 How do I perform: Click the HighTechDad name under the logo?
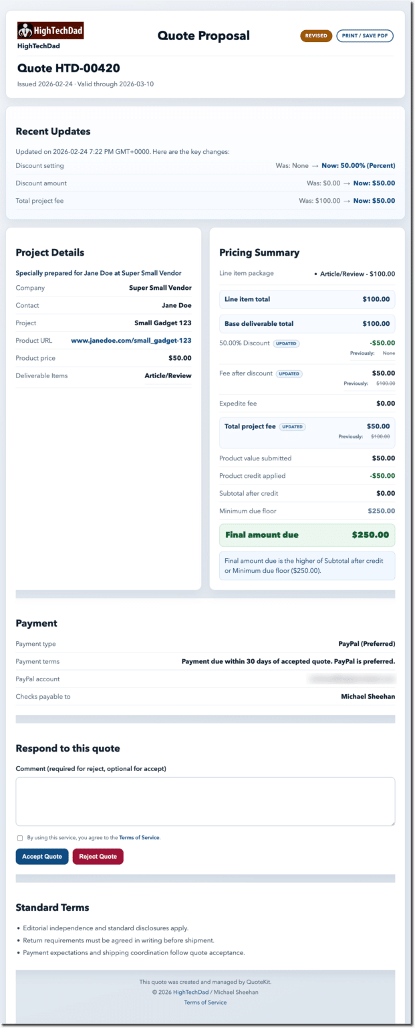coord(39,46)
